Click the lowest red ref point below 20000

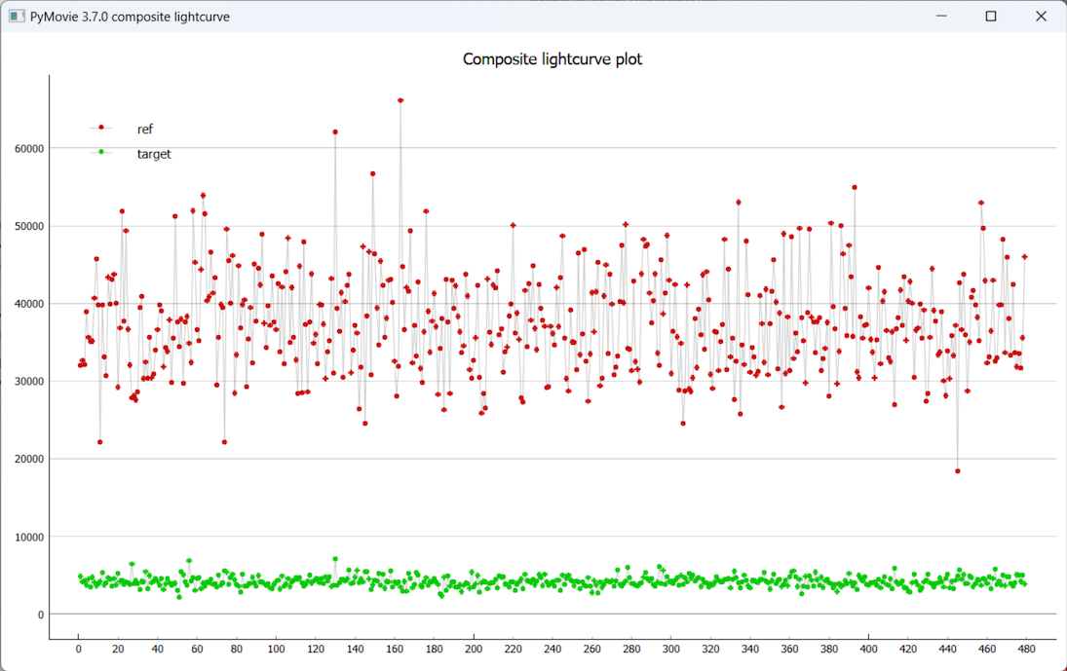[x=958, y=471]
